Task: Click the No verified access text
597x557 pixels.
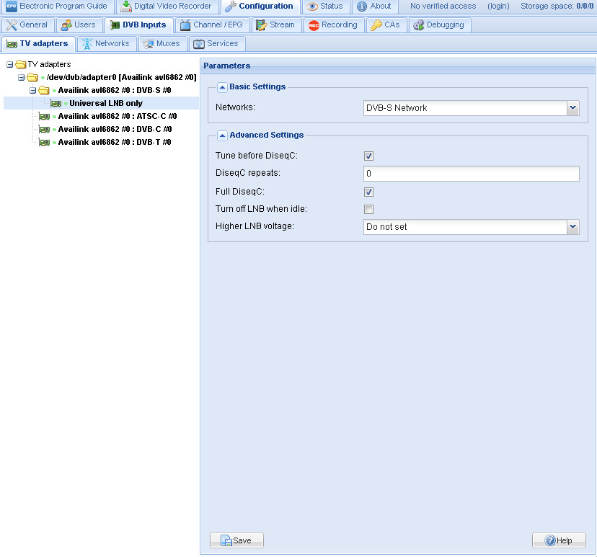Action: pos(443,6)
